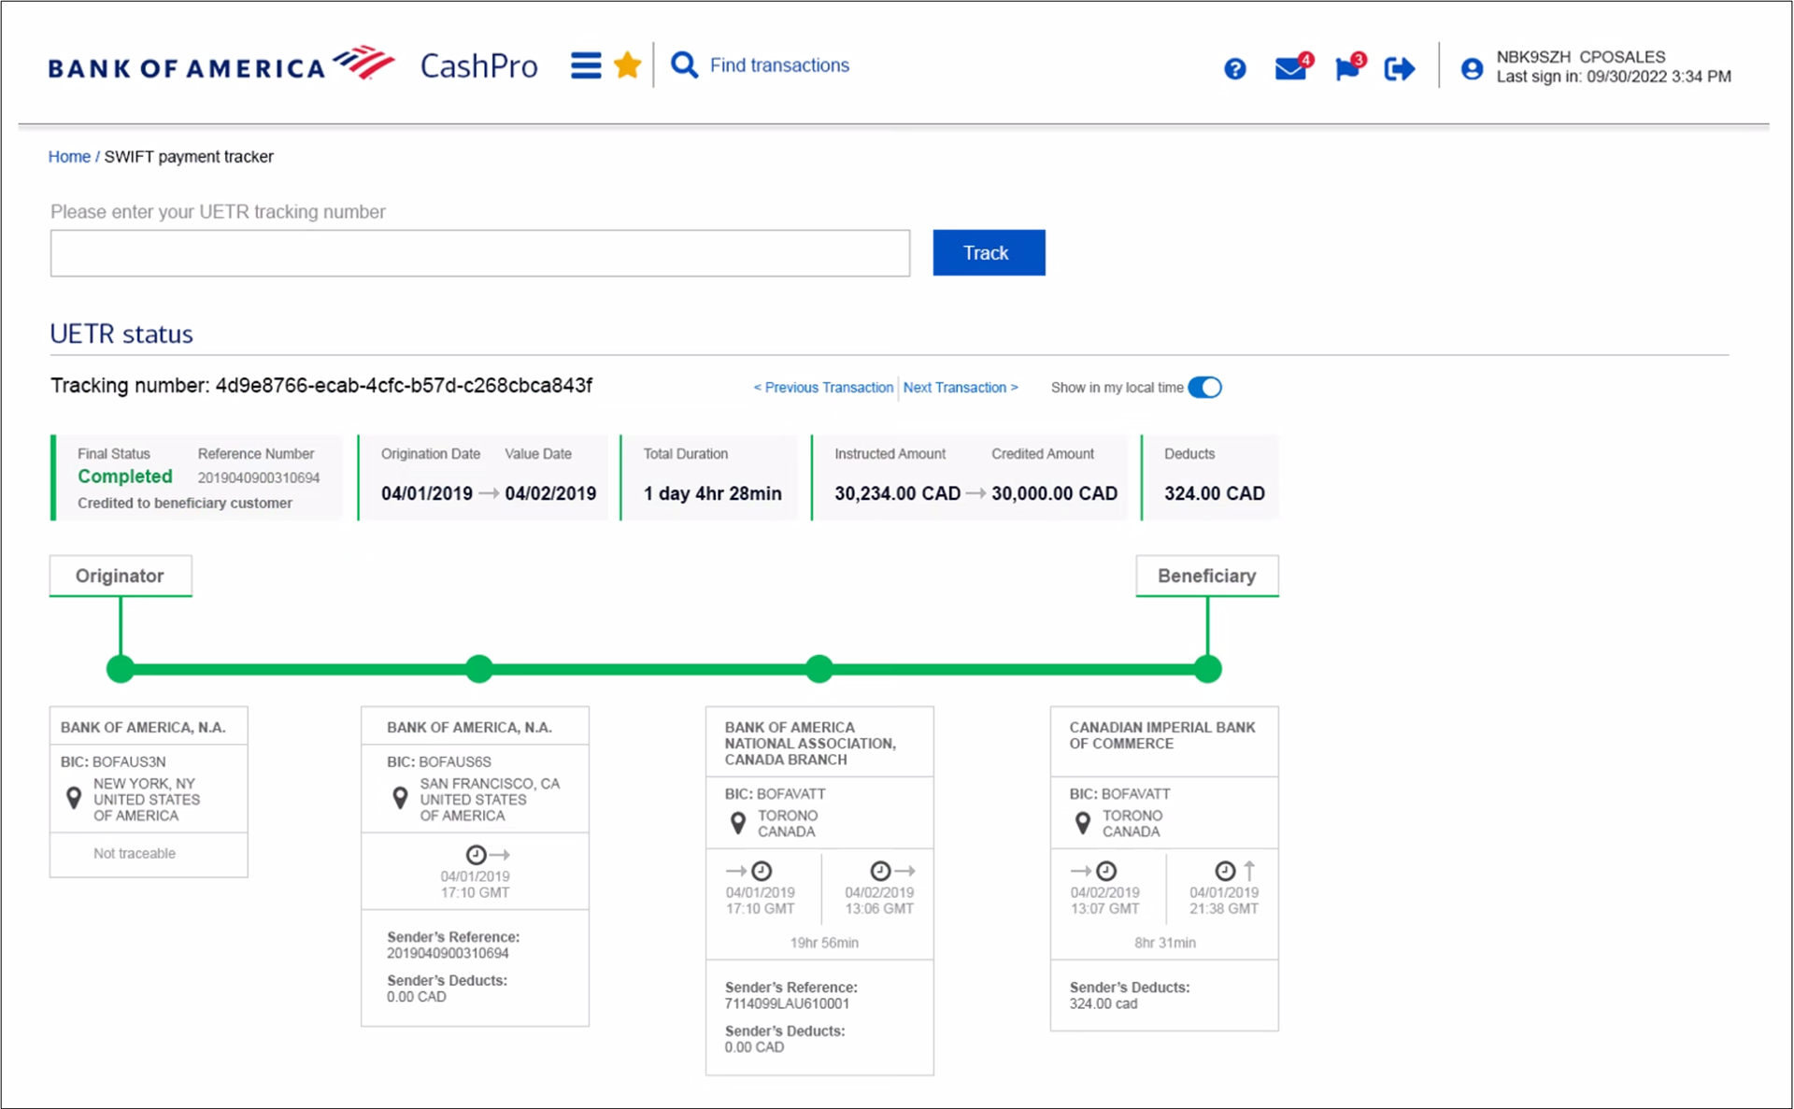Screen dimensions: 1794x1109
Task: Click location pin in Canada Branch card
Action: coord(738,823)
